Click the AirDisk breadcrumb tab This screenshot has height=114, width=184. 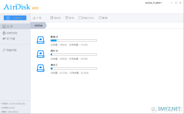click(39, 25)
